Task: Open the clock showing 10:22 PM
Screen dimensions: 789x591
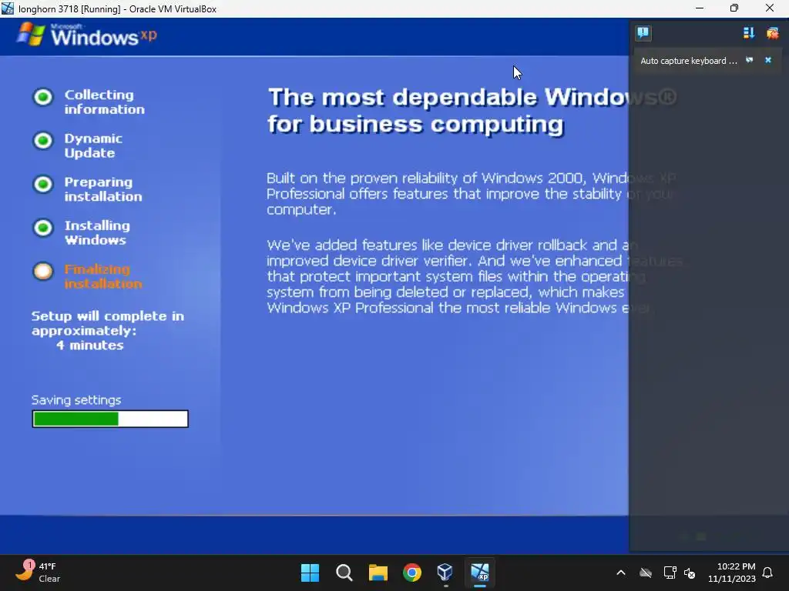Action: (732, 573)
